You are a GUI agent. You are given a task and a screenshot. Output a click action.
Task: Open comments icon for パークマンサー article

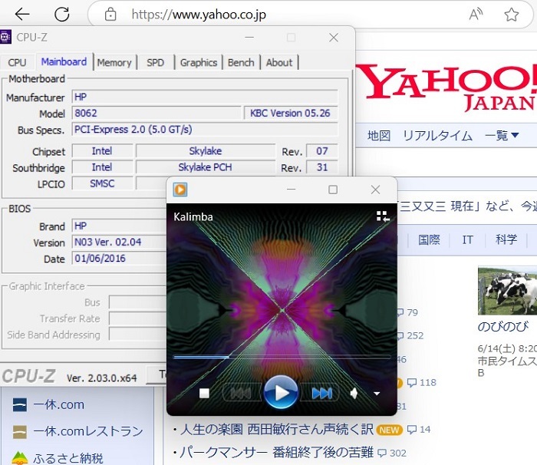(x=382, y=453)
